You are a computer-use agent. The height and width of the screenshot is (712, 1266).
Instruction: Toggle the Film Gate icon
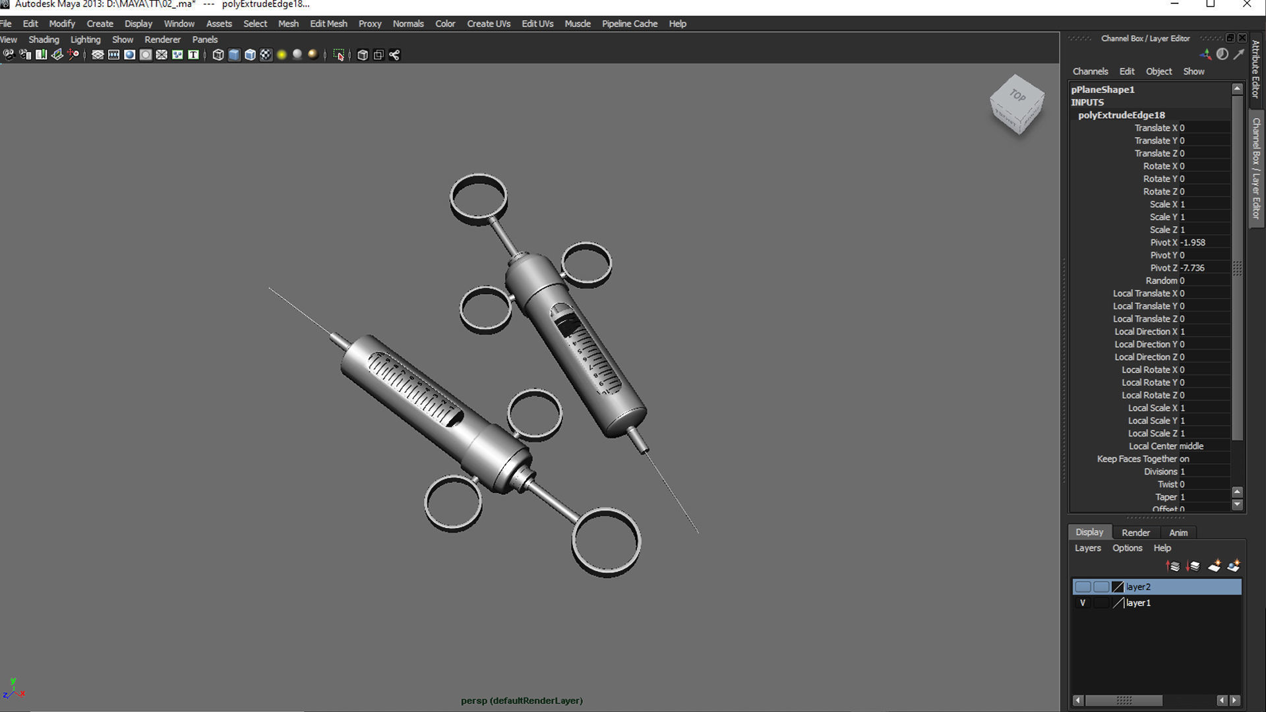113,55
